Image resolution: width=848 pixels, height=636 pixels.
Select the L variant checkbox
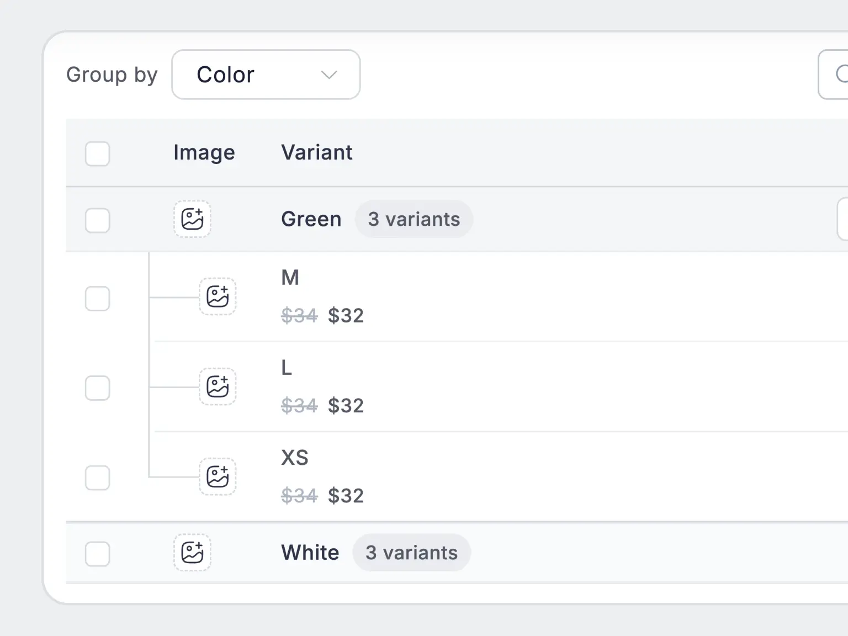pyautogui.click(x=98, y=388)
